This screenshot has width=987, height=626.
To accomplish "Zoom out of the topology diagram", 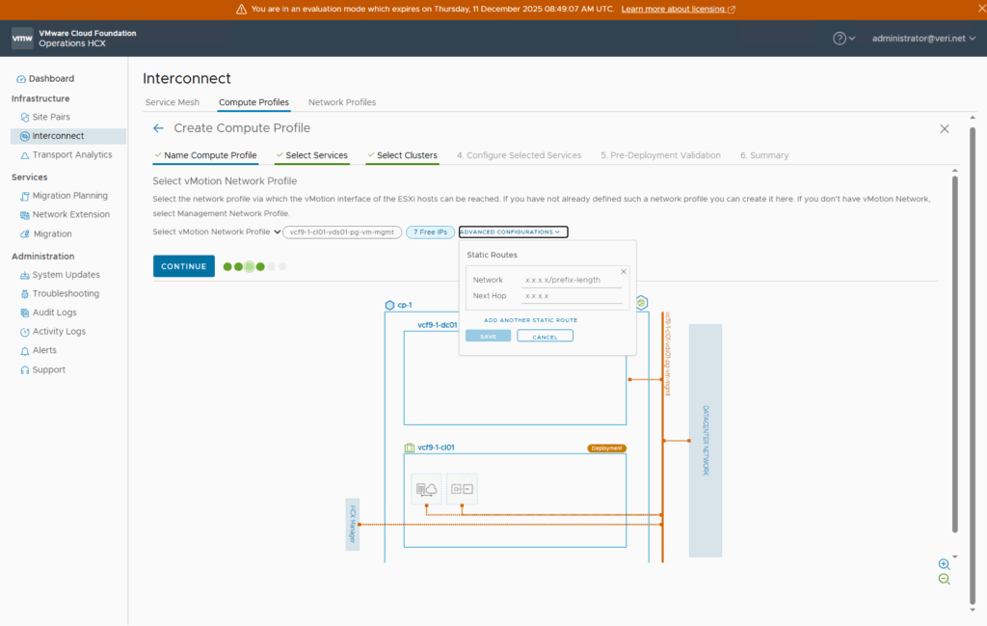I will click(x=944, y=579).
